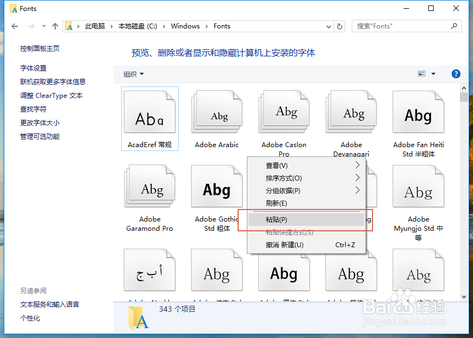Open the recent locations dropdown arrow
Viewport: 473px width, 338px height.
(44, 26)
